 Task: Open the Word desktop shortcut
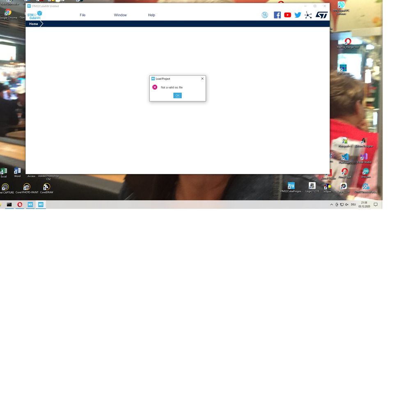[x=17, y=173]
